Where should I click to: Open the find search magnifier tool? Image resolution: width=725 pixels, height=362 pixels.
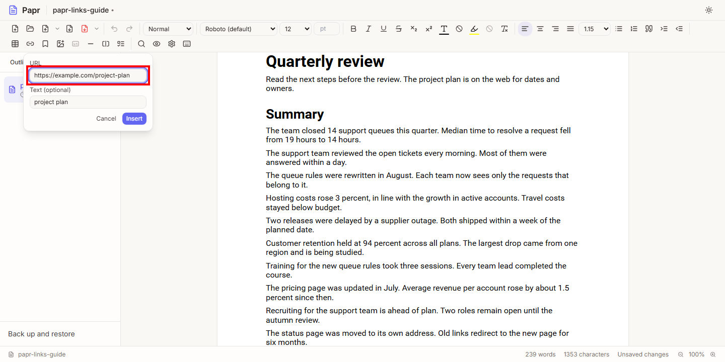click(x=141, y=44)
